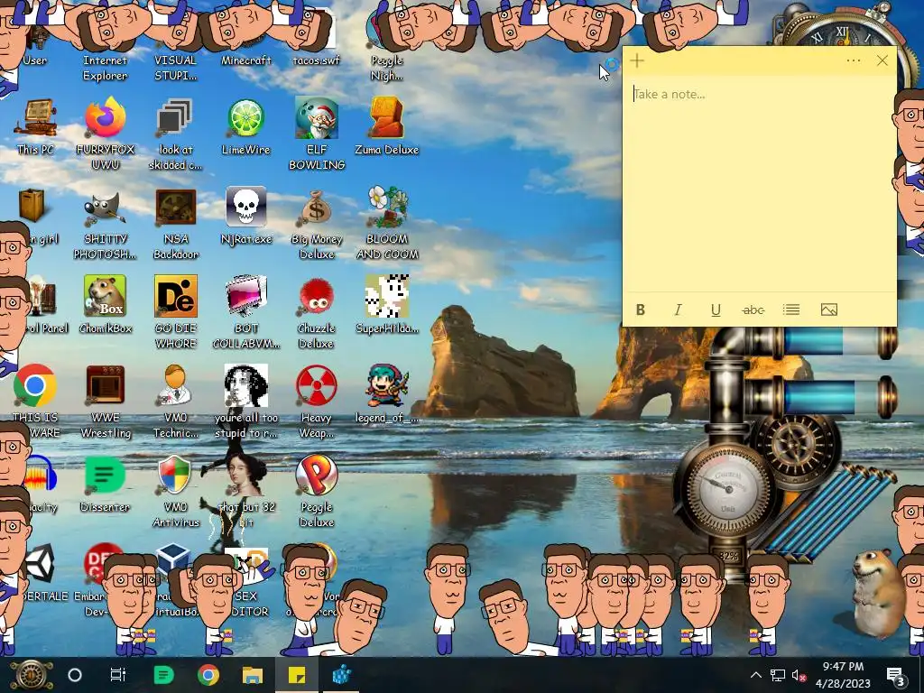Toggle bullet list in Sticky Notes
Image resolution: width=924 pixels, height=693 pixels.
point(791,310)
